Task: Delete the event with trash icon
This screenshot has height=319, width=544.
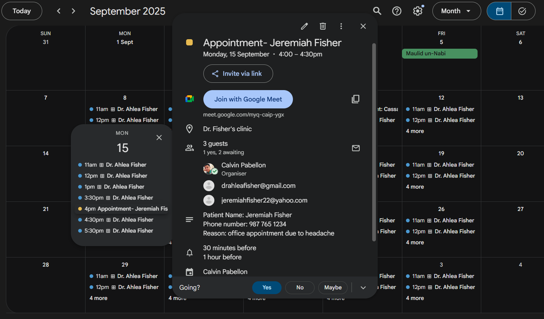Action: point(323,26)
